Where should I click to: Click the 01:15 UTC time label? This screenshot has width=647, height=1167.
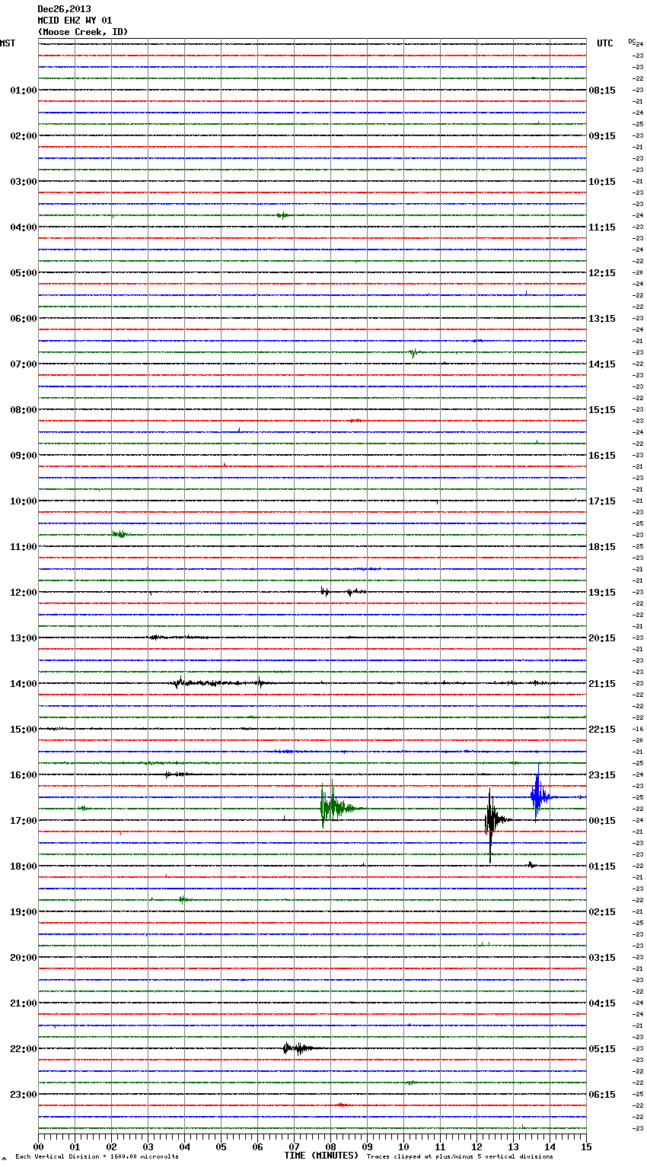[x=602, y=867]
